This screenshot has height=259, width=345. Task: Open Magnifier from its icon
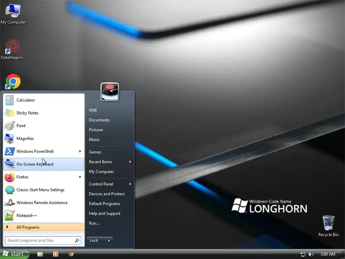click(x=9, y=139)
